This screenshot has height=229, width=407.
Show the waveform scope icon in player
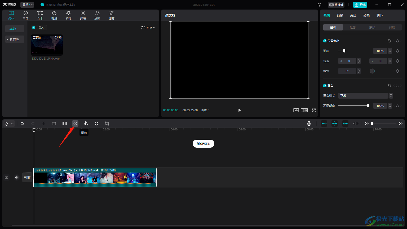coord(296,110)
